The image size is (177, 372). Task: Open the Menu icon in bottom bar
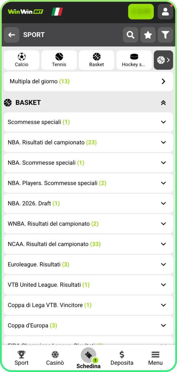[x=155, y=357]
